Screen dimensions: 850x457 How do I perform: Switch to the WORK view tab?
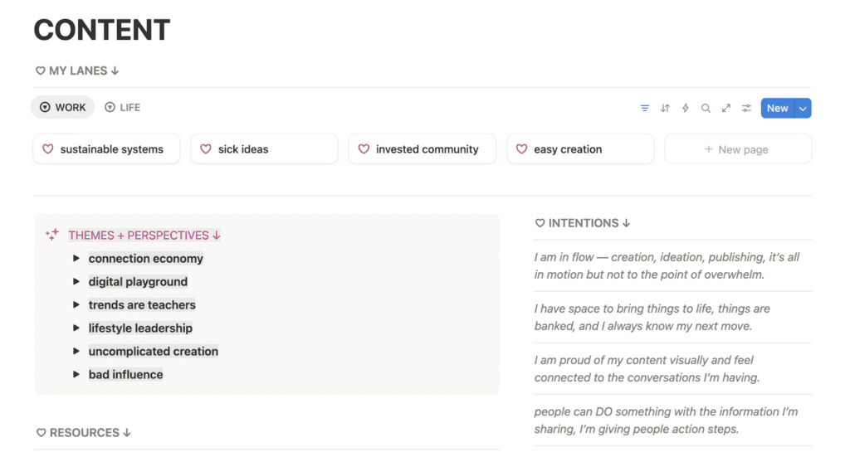pos(63,108)
